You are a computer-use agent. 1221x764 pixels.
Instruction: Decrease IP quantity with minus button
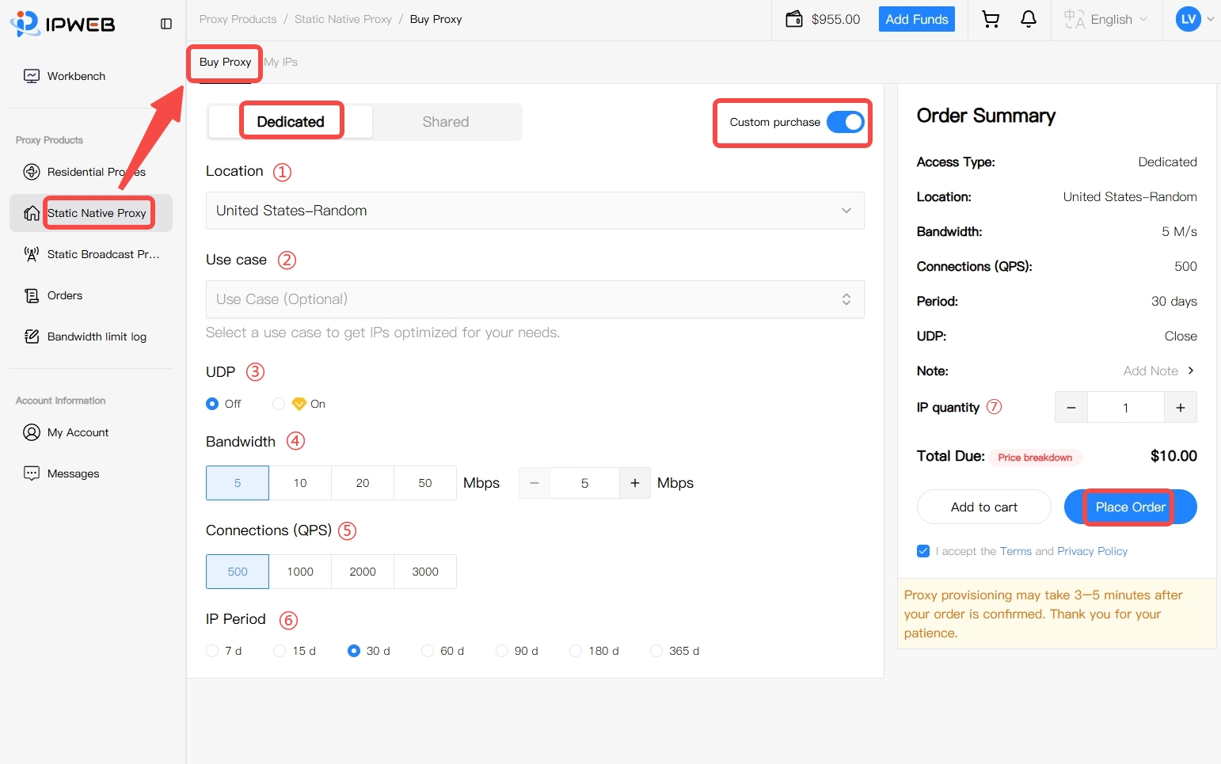[1071, 408]
